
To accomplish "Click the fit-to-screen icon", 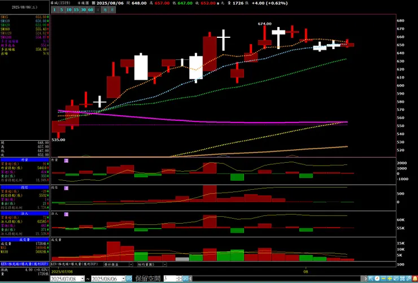I will [x=402, y=278].
